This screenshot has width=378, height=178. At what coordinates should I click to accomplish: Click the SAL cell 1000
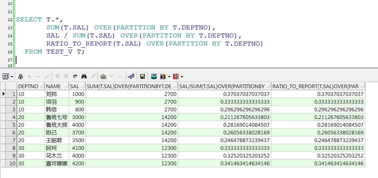(77, 94)
